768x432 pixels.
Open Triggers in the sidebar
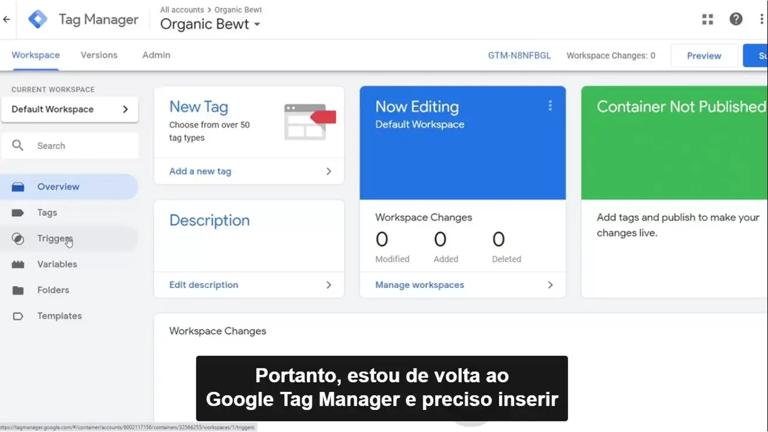(x=70, y=239)
